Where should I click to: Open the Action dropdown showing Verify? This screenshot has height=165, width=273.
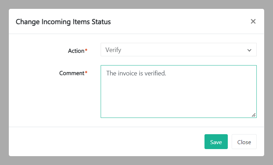178,50
